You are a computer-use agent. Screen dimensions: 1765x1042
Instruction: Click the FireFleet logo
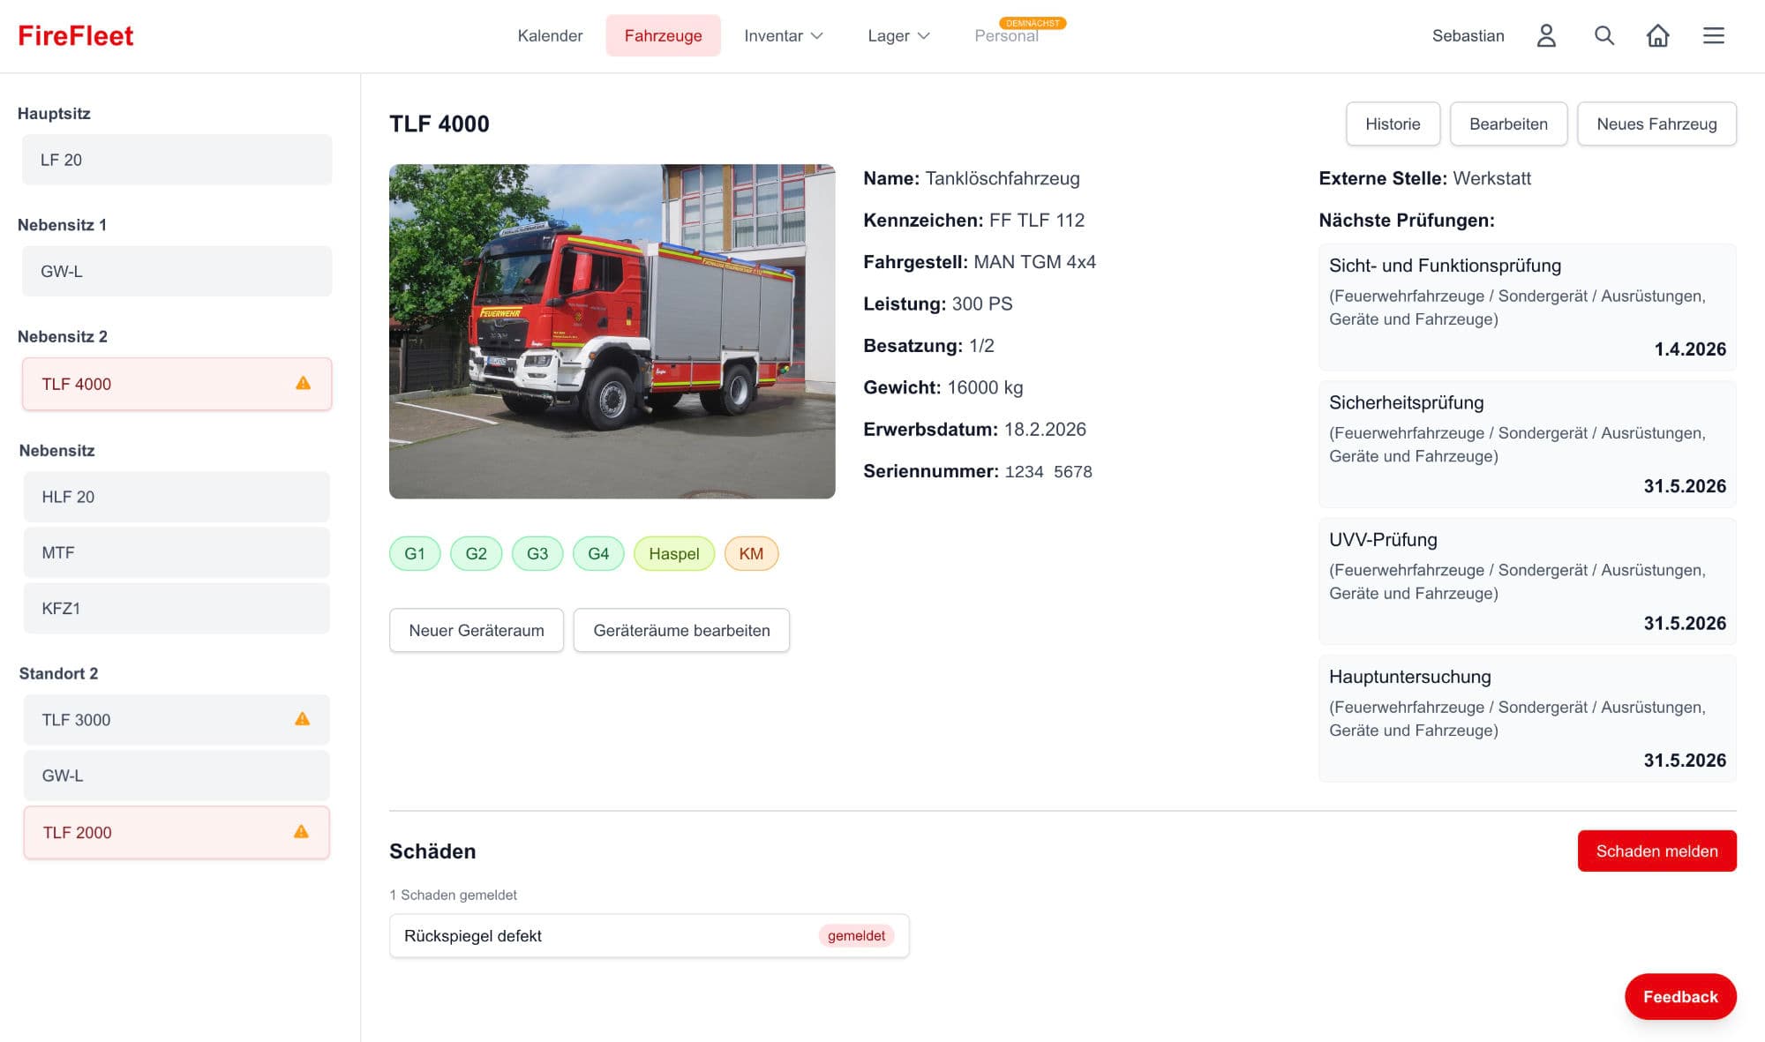(75, 34)
